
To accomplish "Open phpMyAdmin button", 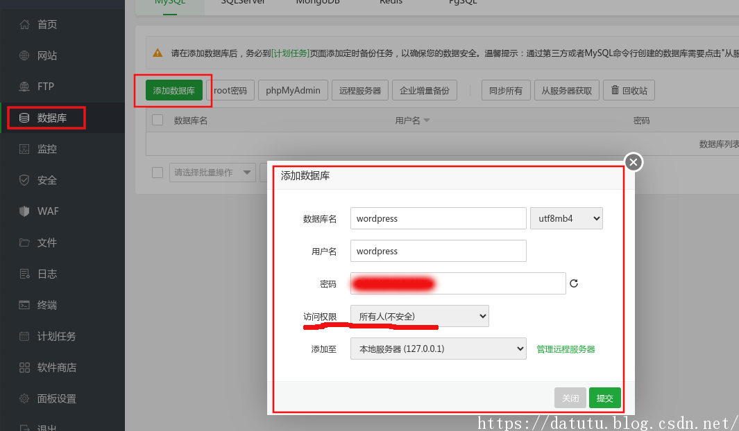I will [x=293, y=90].
